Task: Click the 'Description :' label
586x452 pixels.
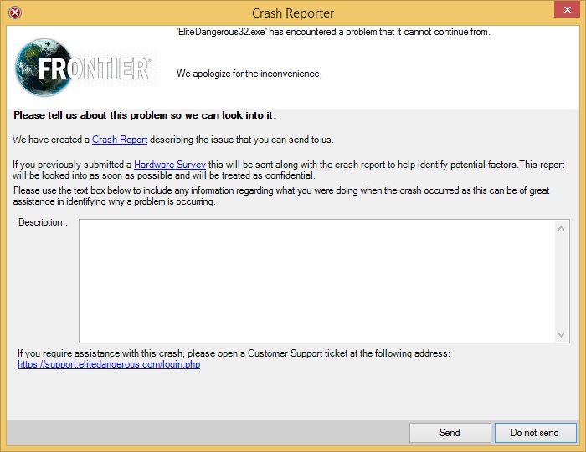Action: click(44, 222)
